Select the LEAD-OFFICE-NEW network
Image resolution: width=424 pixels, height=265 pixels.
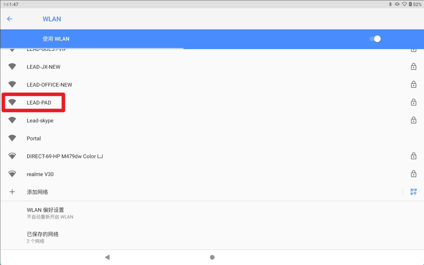tap(49, 85)
